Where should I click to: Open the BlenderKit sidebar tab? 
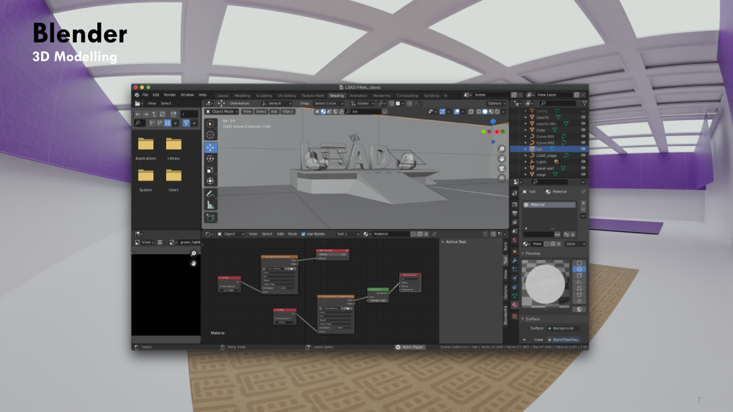click(x=505, y=315)
